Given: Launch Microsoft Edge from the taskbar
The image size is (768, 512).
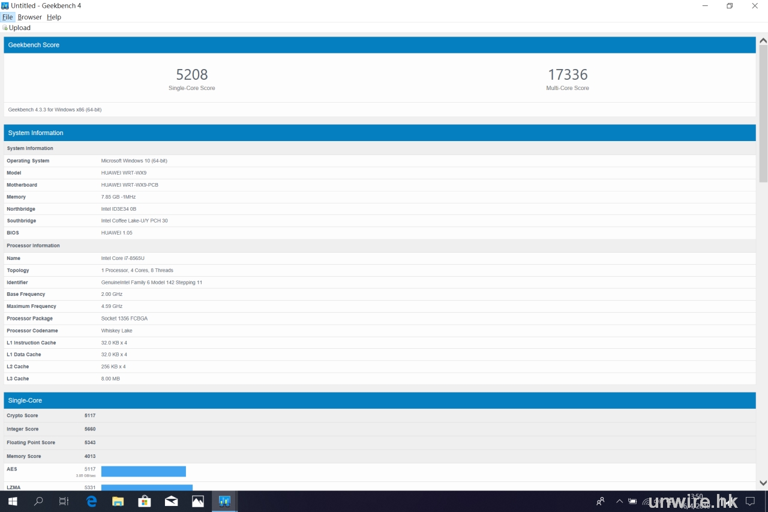Looking at the screenshot, I should tap(91, 501).
